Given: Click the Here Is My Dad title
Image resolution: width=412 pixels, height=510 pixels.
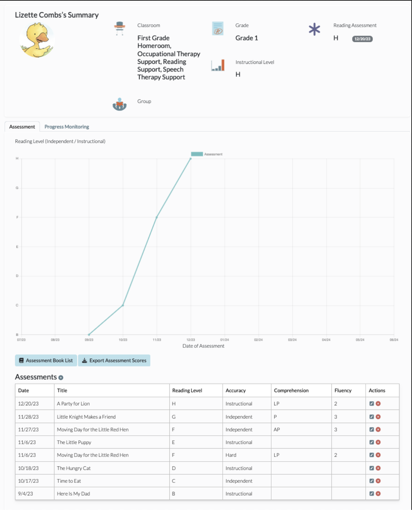Looking at the screenshot, I should coord(112,494).
